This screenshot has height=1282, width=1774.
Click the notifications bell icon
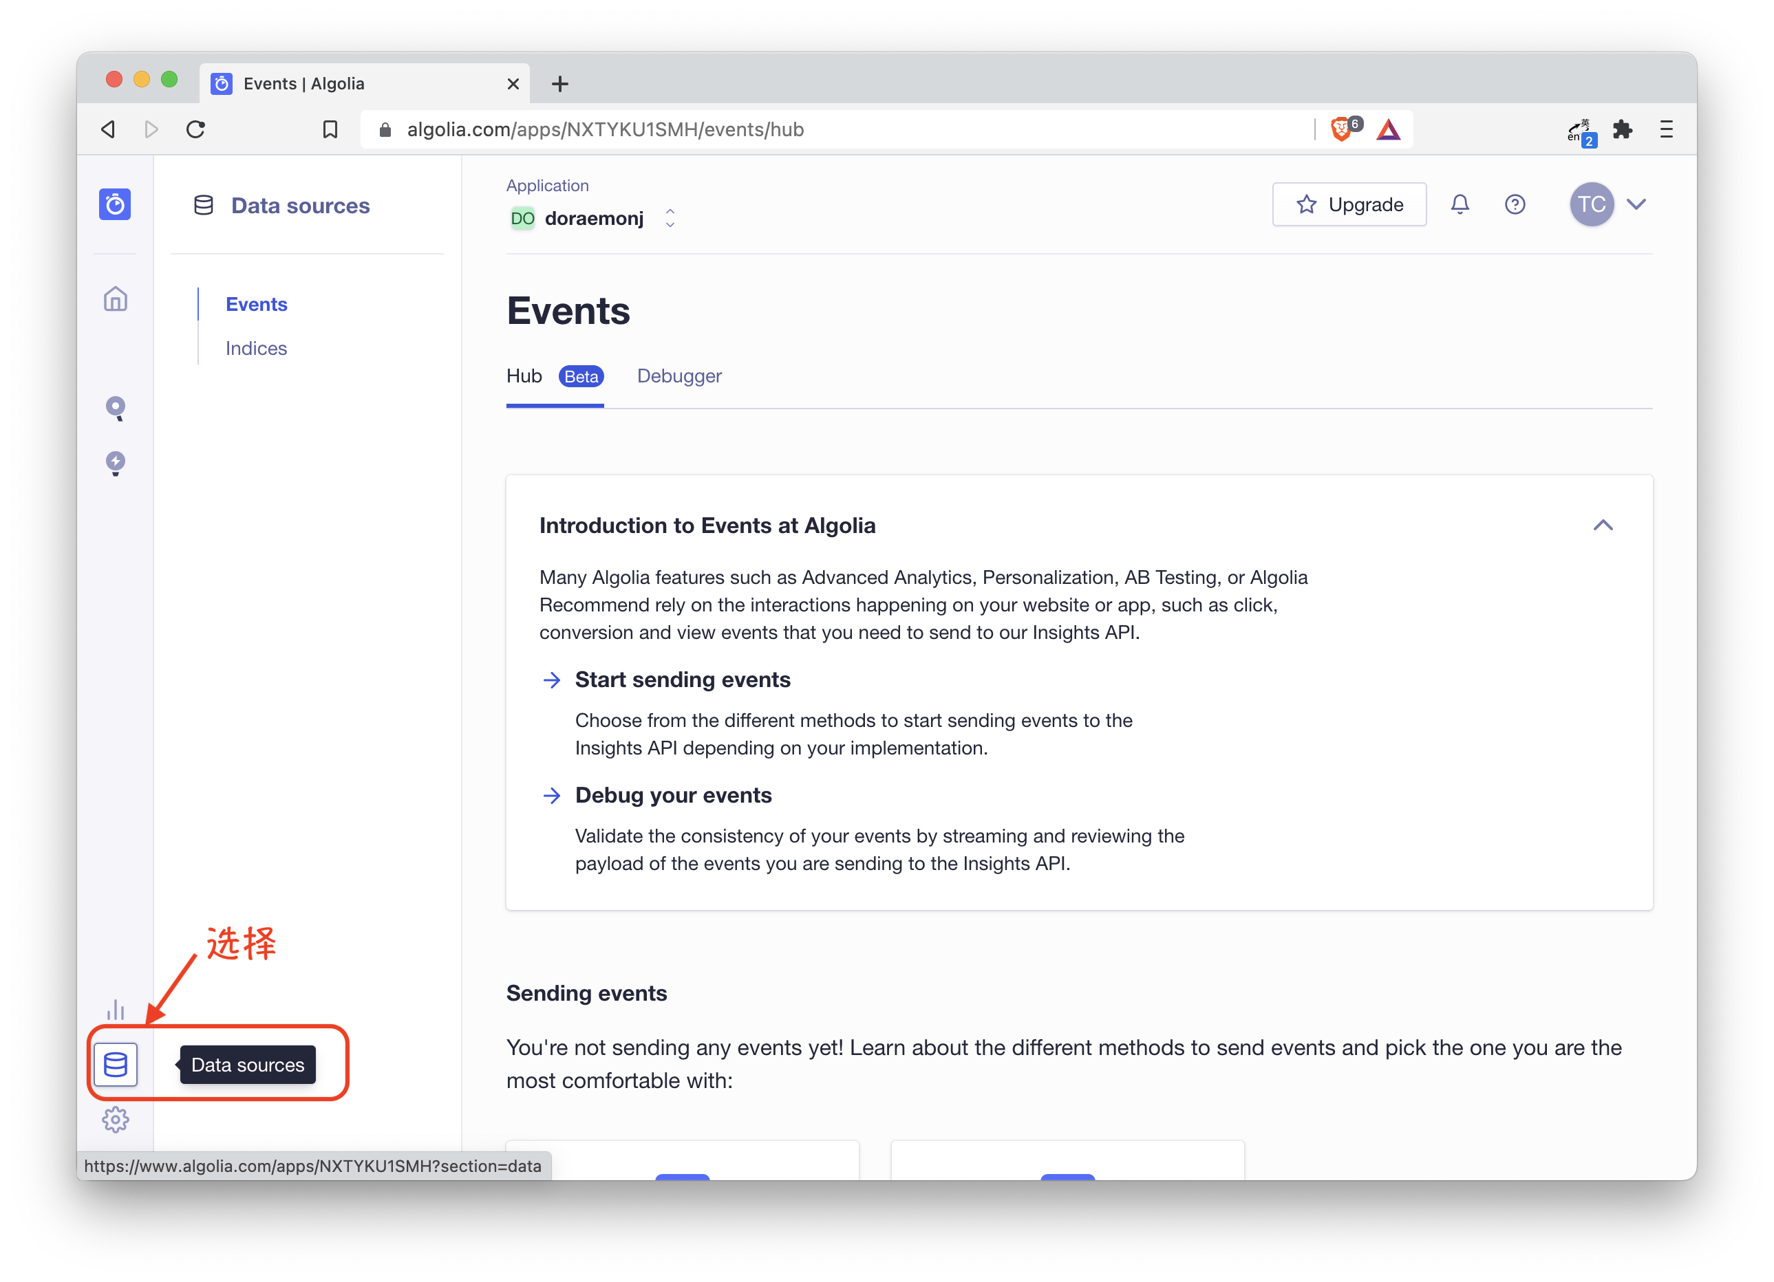coord(1460,205)
